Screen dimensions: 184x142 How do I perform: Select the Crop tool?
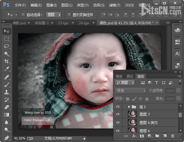(x=6, y=61)
